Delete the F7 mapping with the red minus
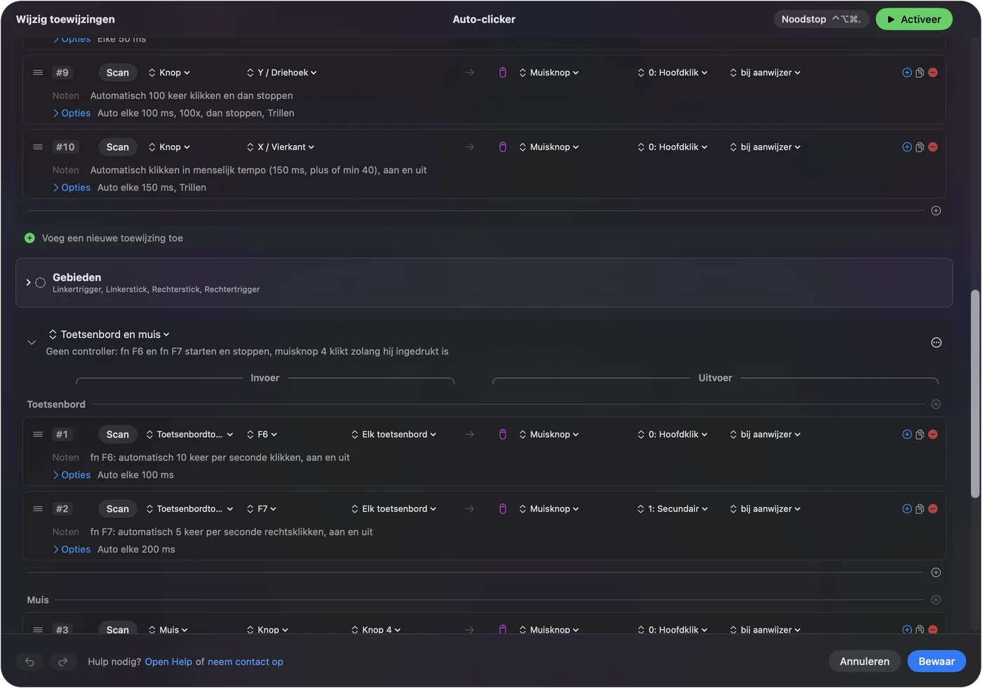This screenshot has height=688, width=982. pos(933,509)
